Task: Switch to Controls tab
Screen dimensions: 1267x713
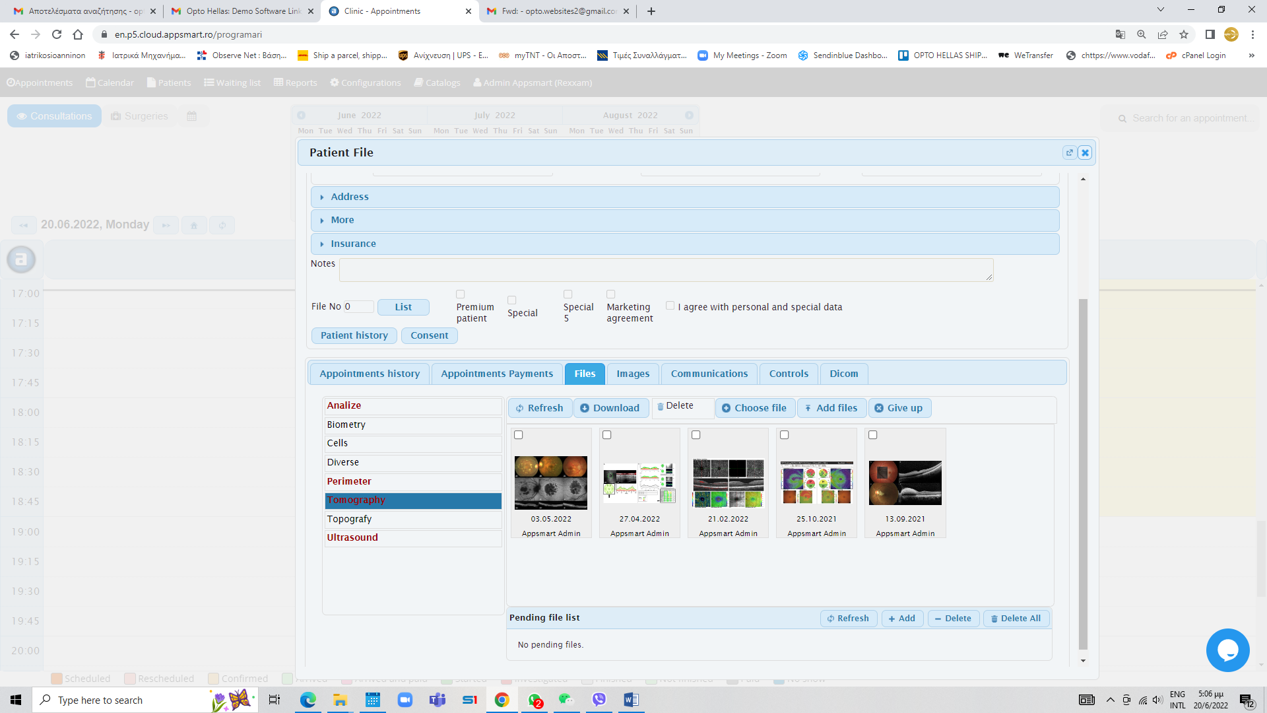Action: click(789, 374)
